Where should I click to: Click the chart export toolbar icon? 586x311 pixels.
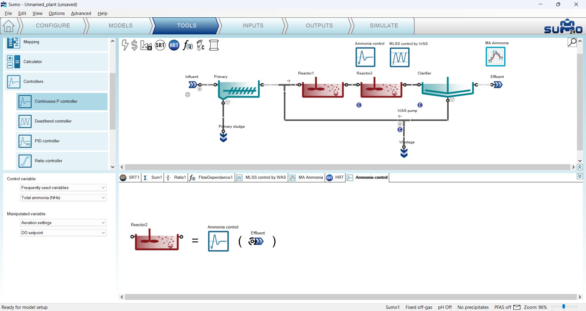point(146,45)
